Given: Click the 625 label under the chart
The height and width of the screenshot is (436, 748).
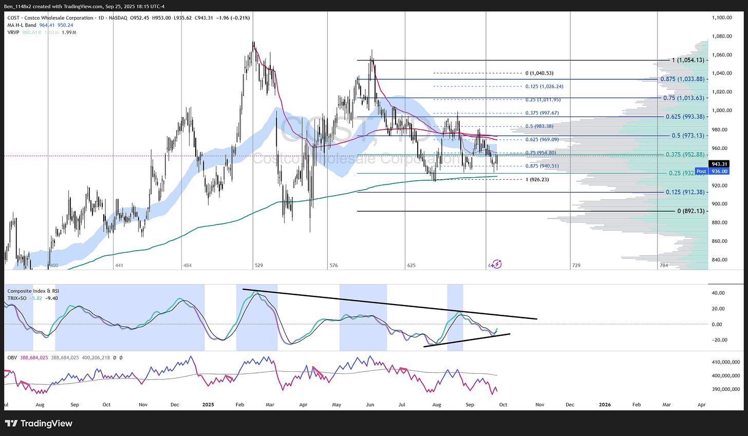Looking at the screenshot, I should 412,266.
